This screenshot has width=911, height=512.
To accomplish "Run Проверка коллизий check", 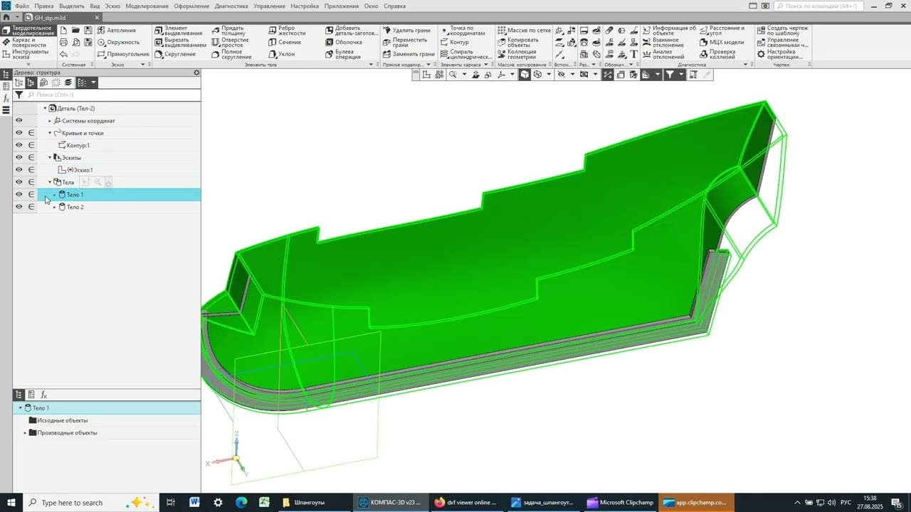I will click(x=717, y=54).
